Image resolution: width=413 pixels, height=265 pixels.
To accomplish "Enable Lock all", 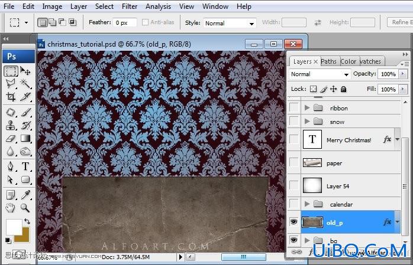I will tap(343, 89).
